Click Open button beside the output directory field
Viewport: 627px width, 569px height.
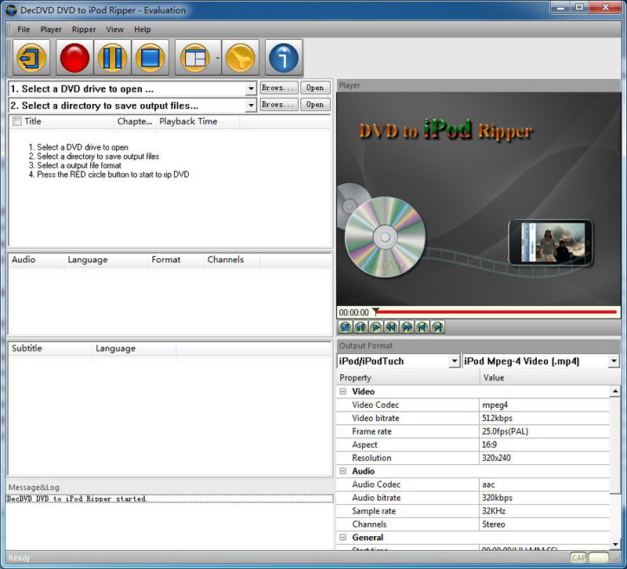click(x=315, y=105)
